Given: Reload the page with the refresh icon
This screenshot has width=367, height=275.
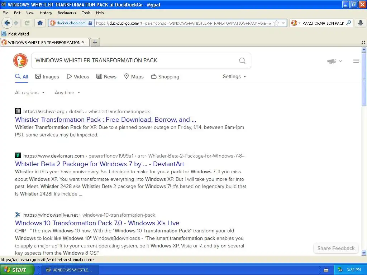Looking at the screenshot, I should (27, 23).
